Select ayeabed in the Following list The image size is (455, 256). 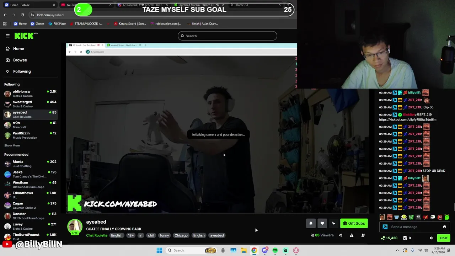tap(31, 114)
